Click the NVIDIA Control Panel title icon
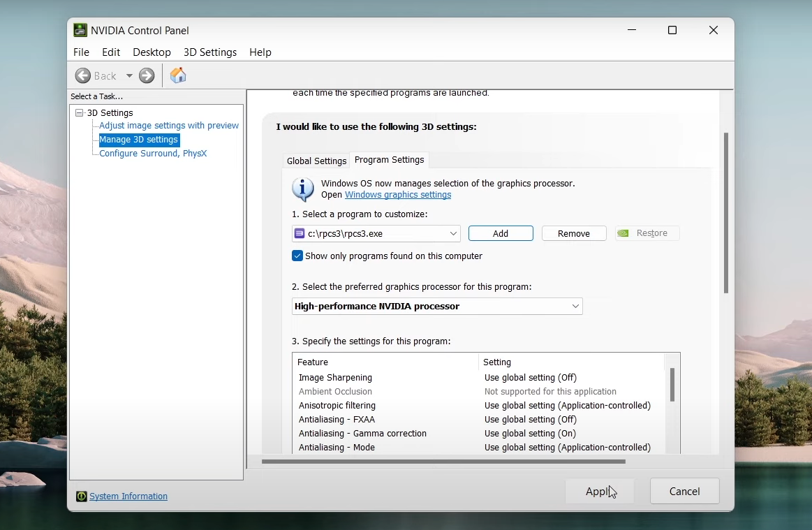Viewport: 812px width, 530px height. point(80,30)
